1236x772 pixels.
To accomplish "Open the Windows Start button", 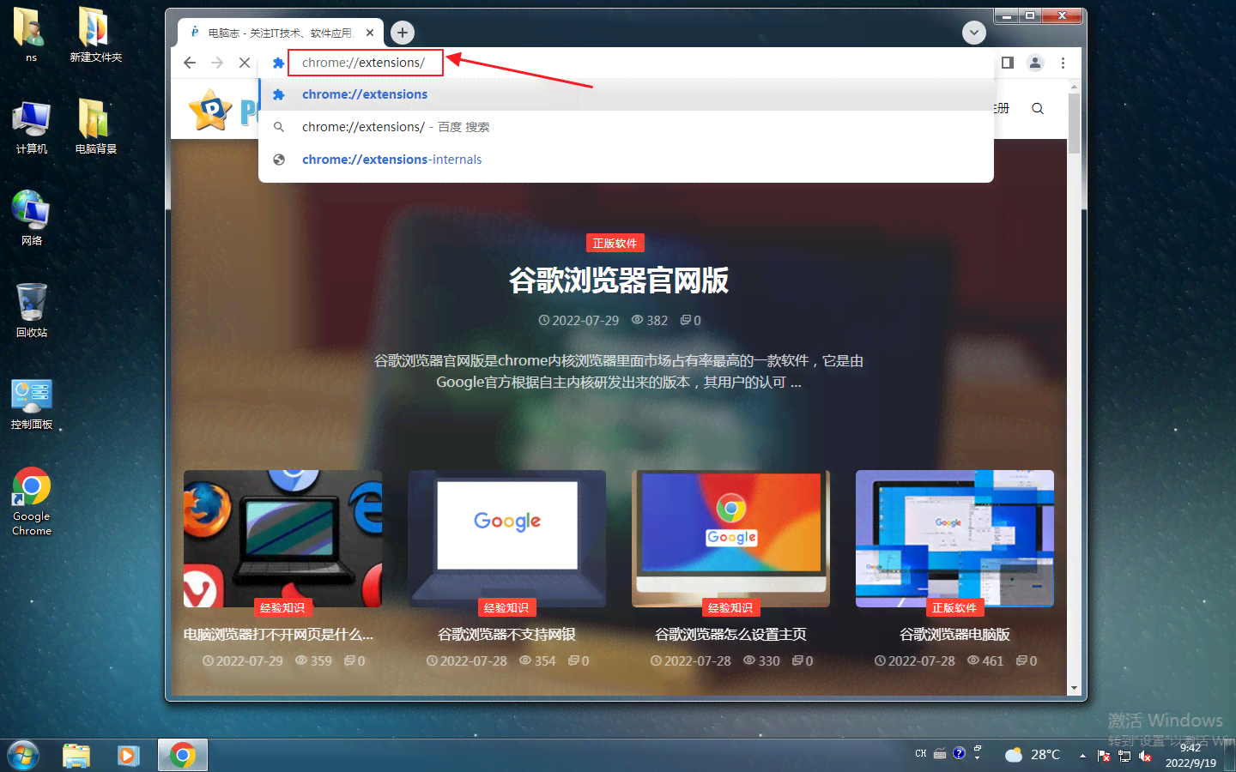I will coord(23,756).
